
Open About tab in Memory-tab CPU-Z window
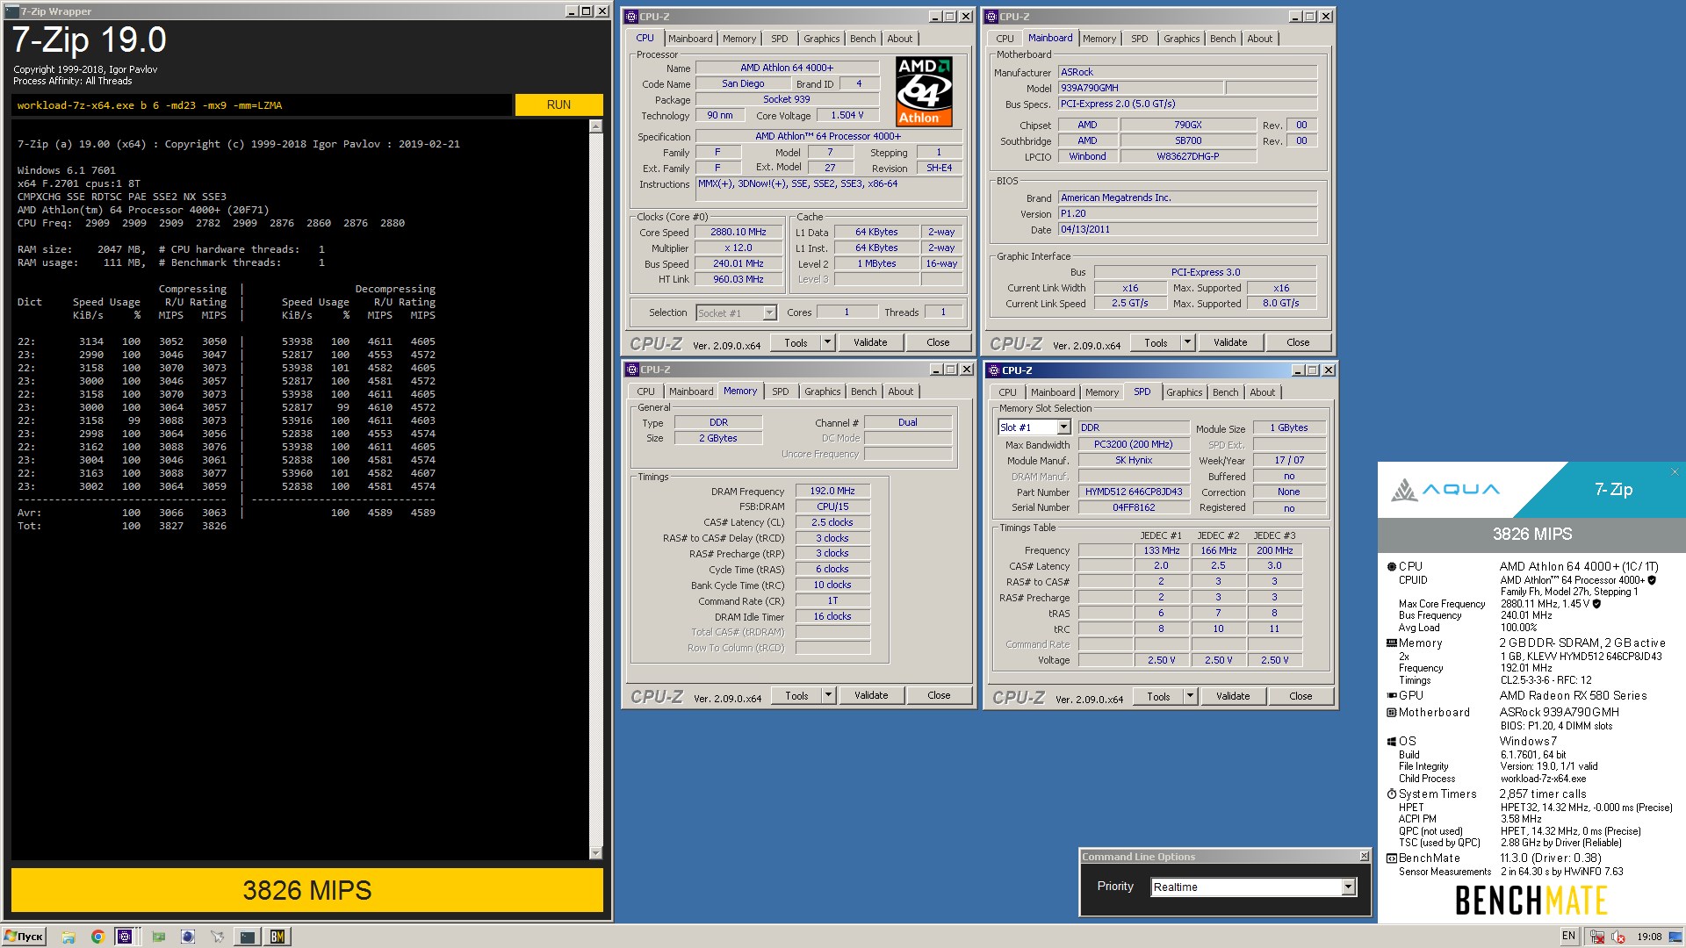tap(900, 391)
